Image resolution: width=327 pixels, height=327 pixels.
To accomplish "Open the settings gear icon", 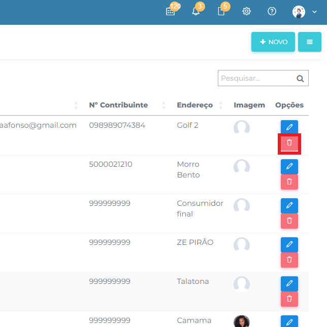I will tap(246, 12).
